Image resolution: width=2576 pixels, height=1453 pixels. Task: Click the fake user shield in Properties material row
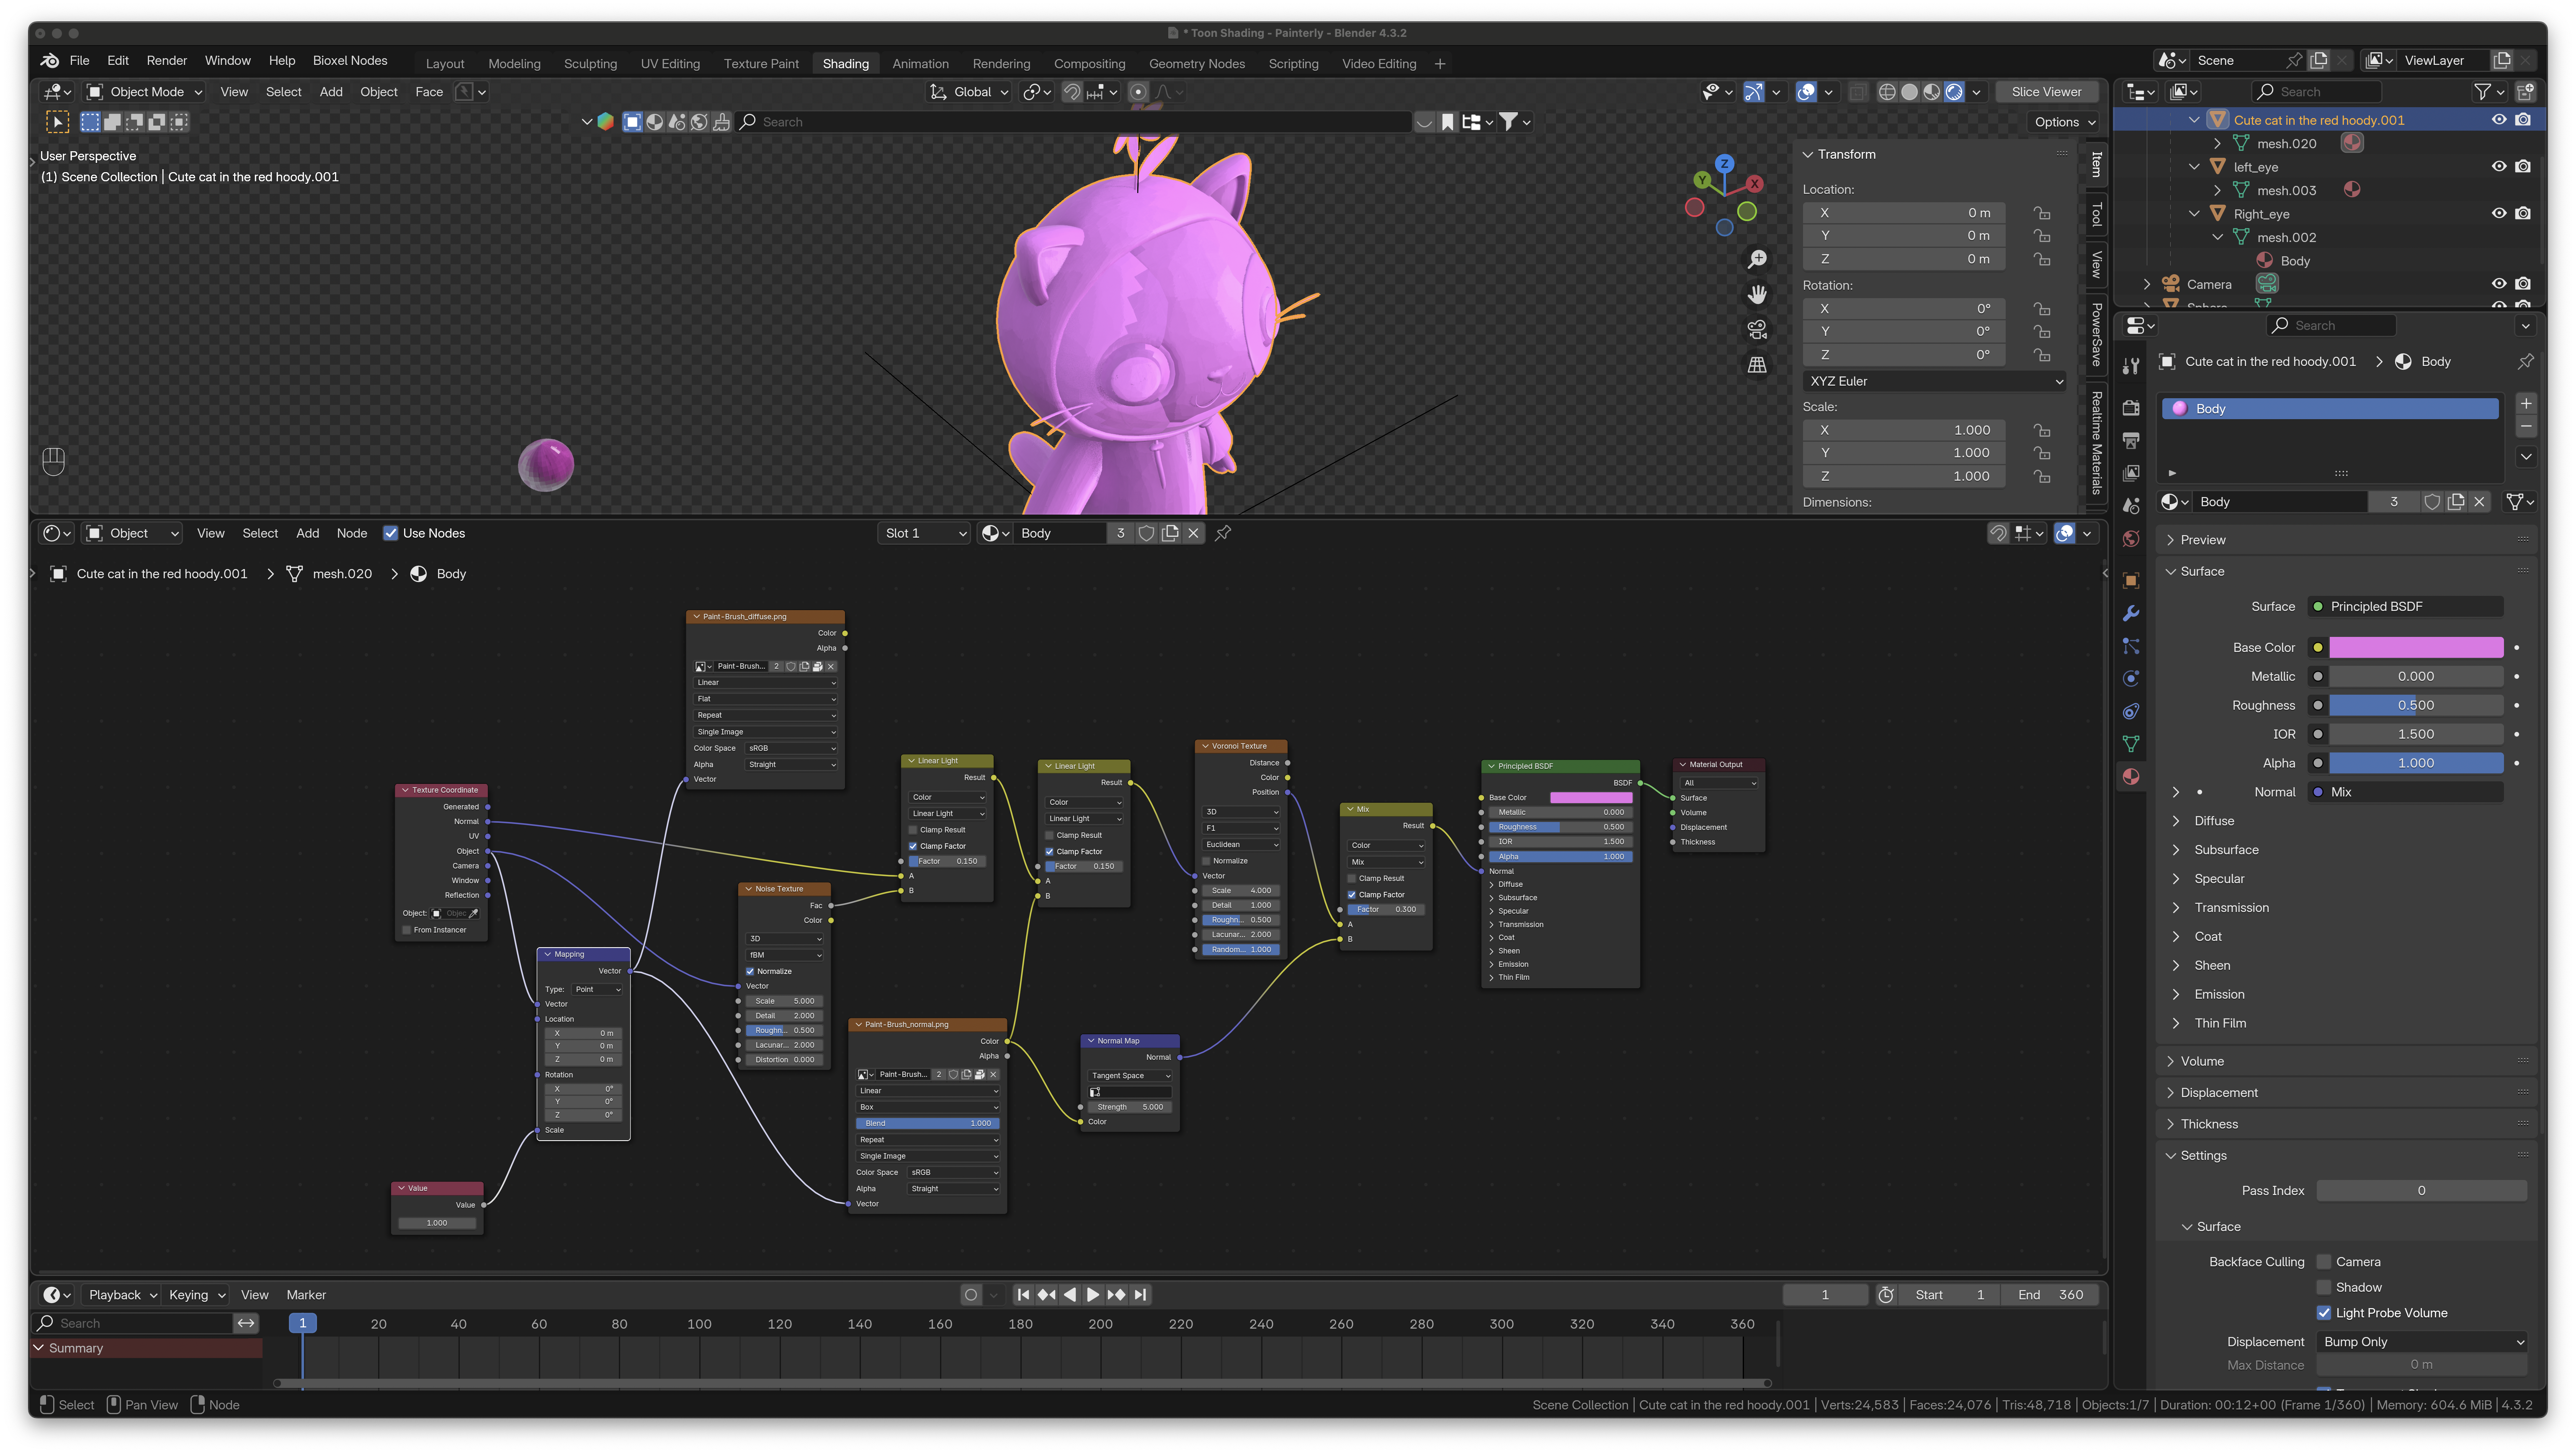[x=2432, y=502]
